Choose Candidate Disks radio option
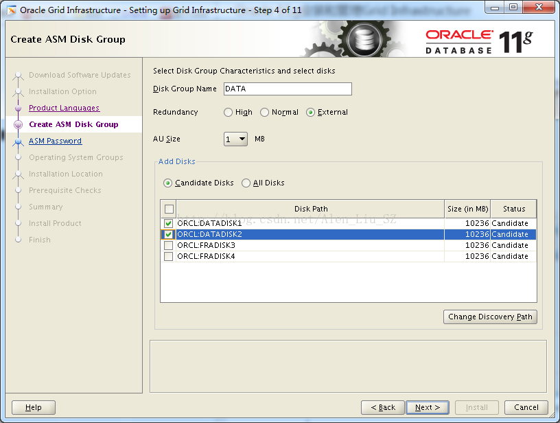Viewport: 560px width, 423px height. (x=167, y=183)
